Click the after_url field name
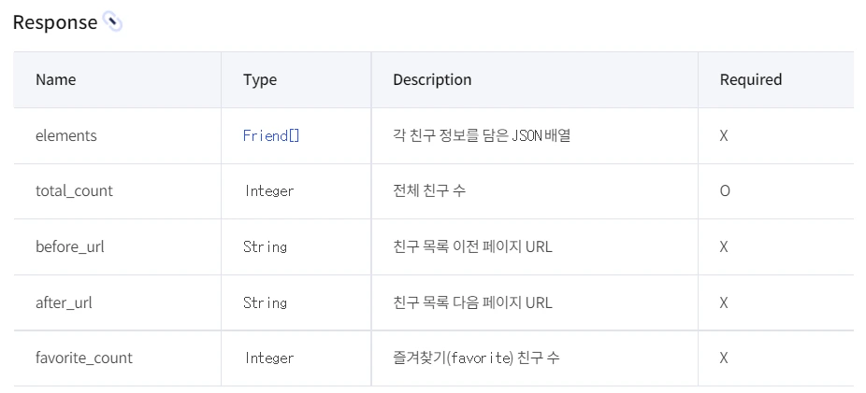Screen dimensions: 866x393 tap(64, 302)
